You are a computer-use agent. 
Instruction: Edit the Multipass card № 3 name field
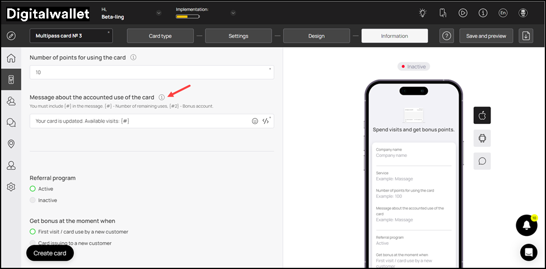coord(71,36)
